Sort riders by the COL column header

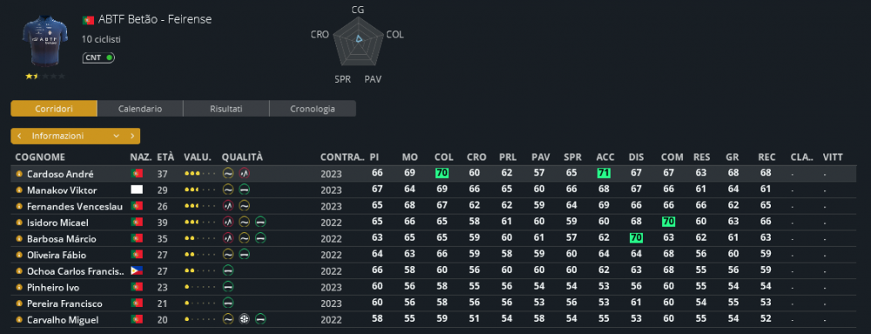[x=443, y=157]
